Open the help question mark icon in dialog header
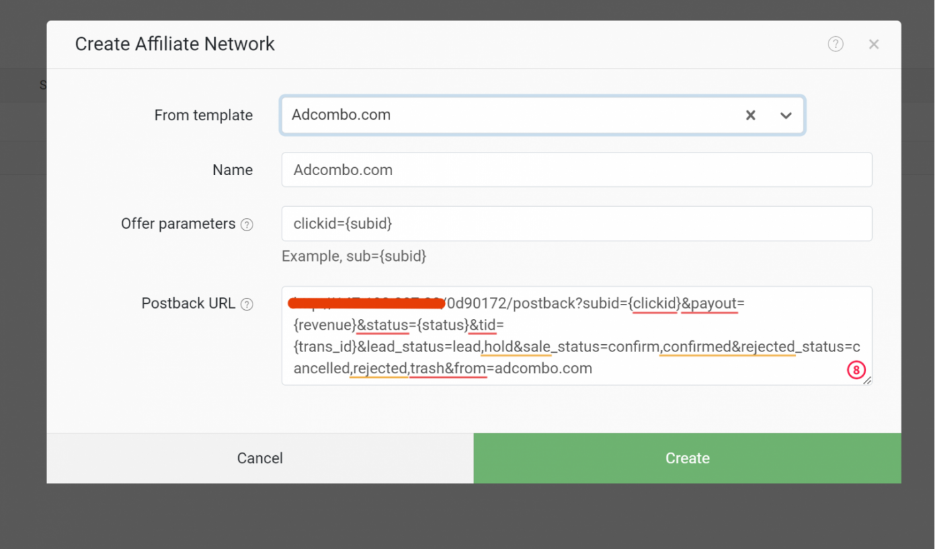 pos(836,44)
